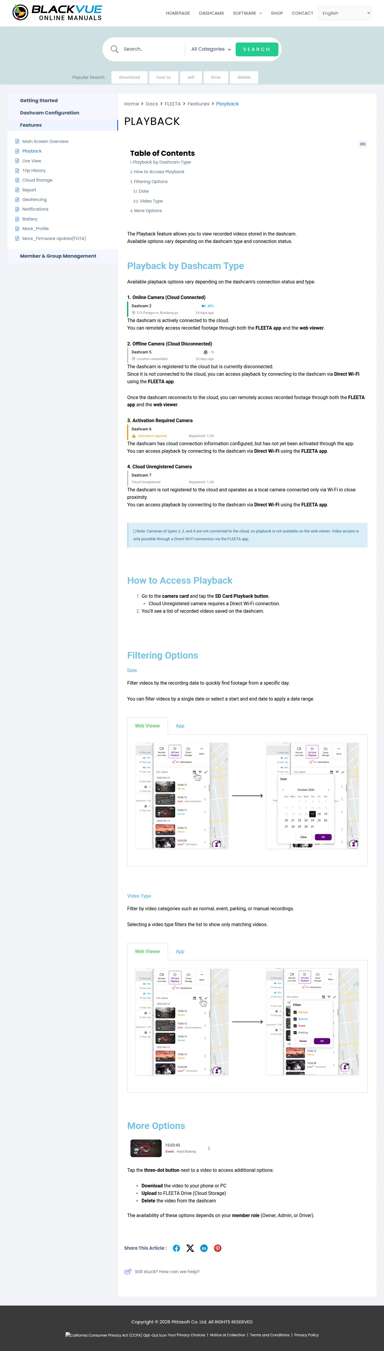This screenshot has width=384, height=1351.
Task: Share this article on X
Action: (x=190, y=1248)
